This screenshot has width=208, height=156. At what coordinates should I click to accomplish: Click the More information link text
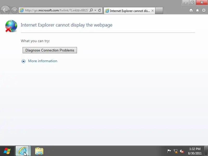coord(43,61)
